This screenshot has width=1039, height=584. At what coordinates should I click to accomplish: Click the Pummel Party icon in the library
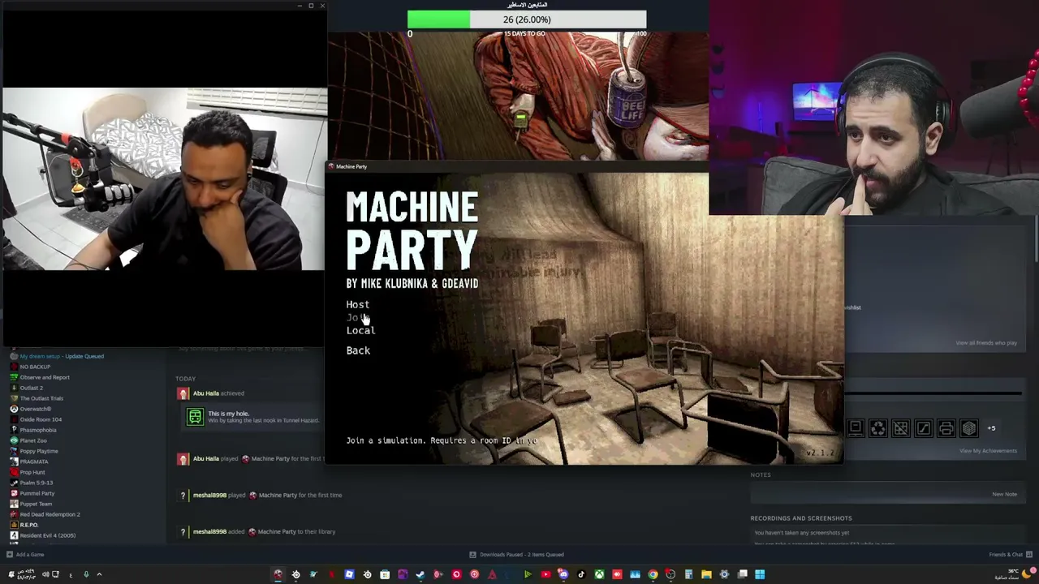[14, 493]
